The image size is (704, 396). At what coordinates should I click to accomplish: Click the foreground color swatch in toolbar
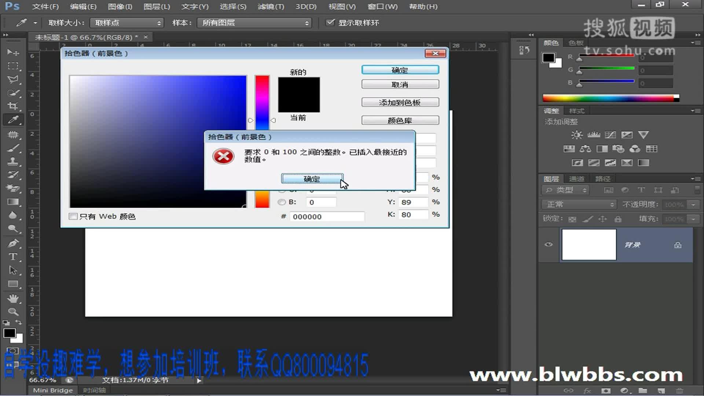pyautogui.click(x=9, y=333)
